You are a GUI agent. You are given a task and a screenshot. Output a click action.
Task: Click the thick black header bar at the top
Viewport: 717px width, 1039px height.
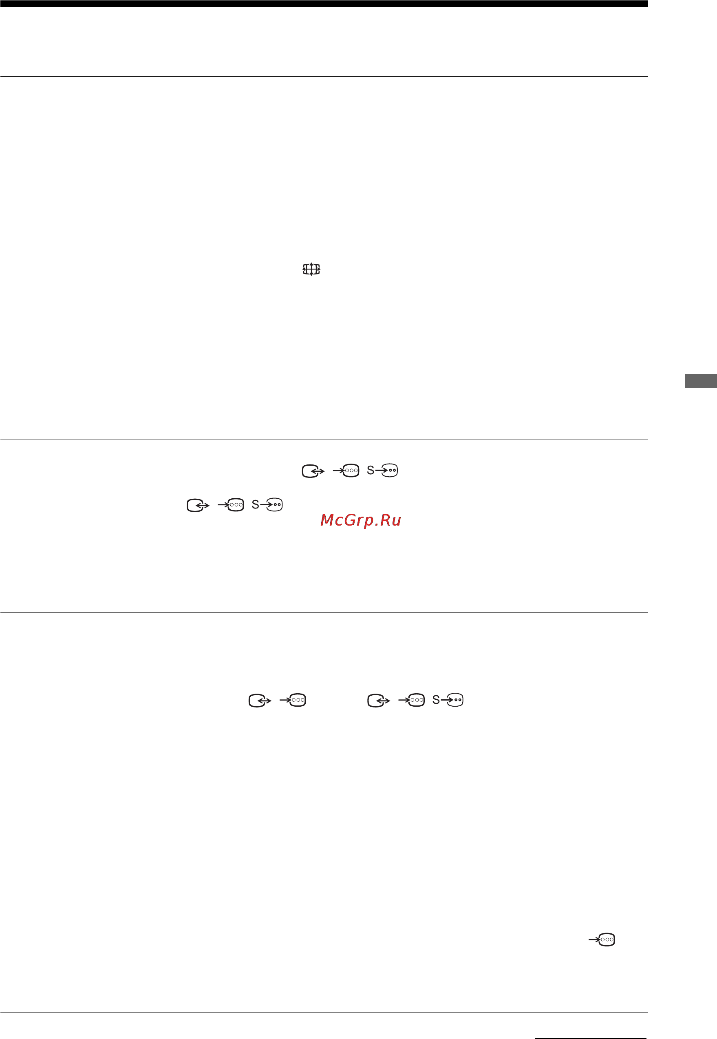coord(324,4)
